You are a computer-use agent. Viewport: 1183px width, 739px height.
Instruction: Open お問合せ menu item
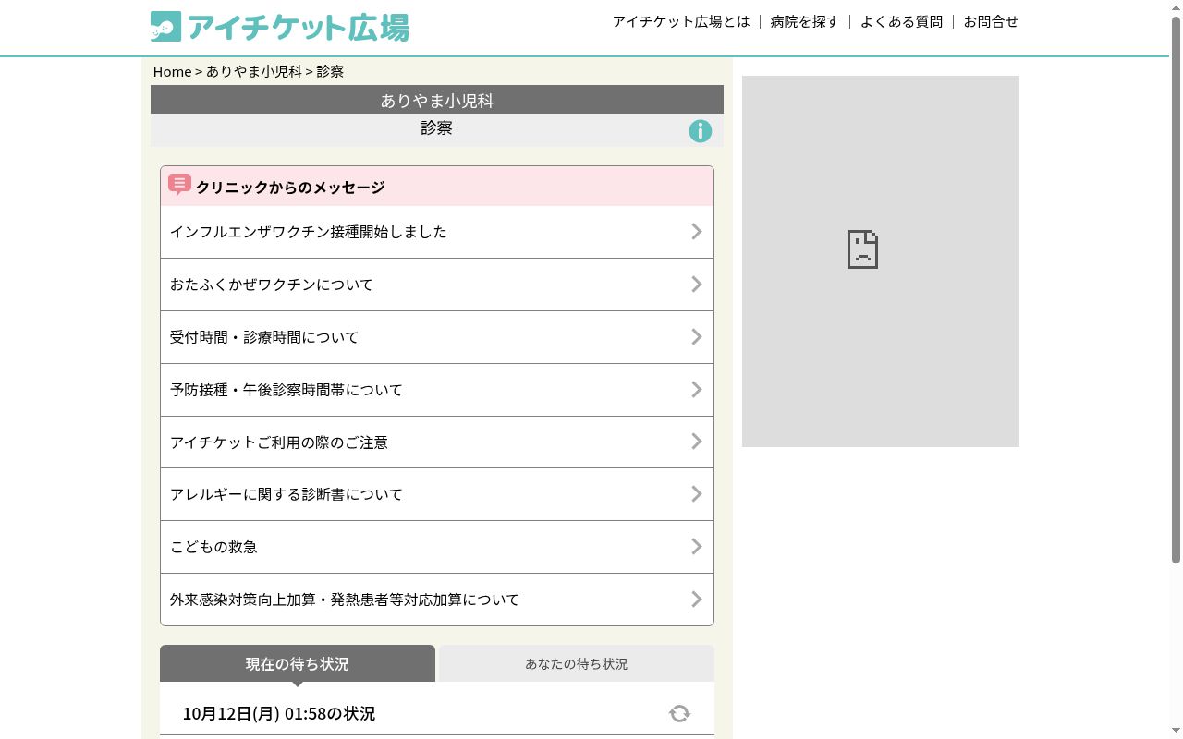tap(991, 21)
